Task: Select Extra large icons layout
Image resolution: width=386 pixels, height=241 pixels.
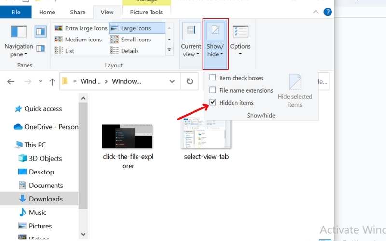Action: (81, 28)
